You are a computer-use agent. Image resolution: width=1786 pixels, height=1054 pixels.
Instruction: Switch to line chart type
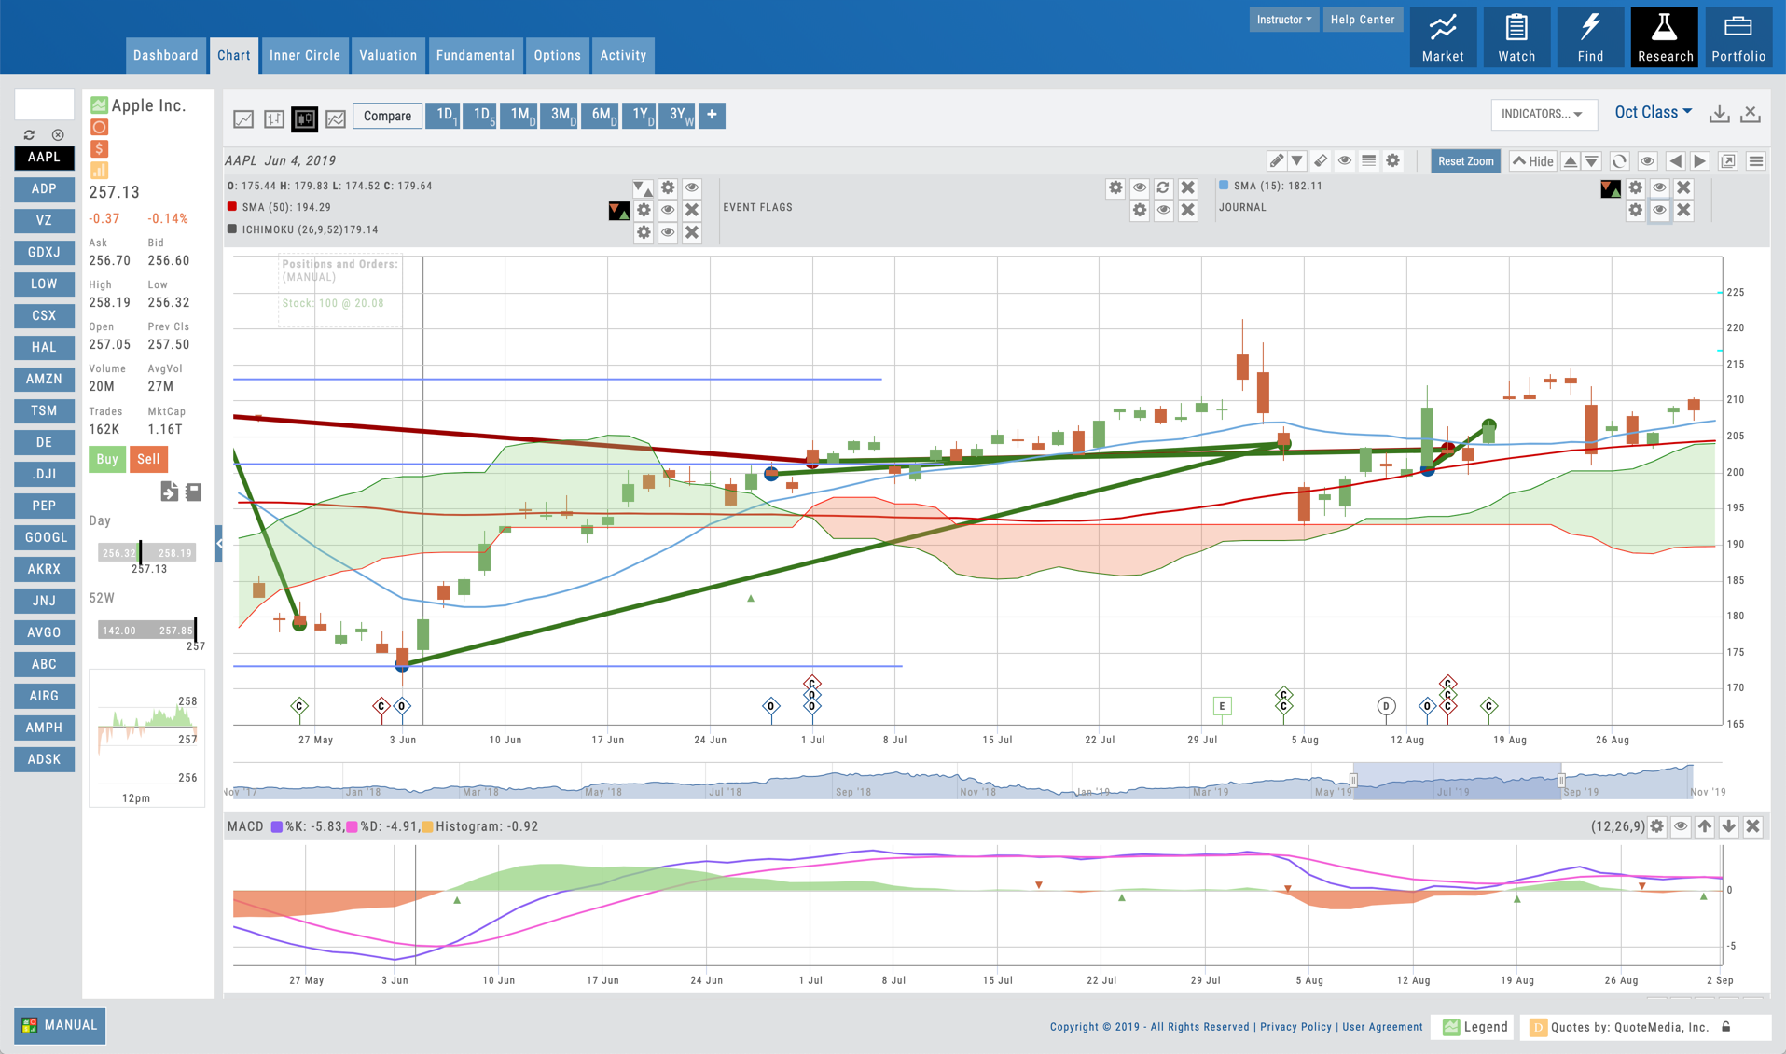pos(243,118)
